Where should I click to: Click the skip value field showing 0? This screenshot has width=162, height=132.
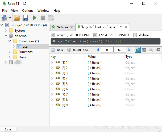pos(107,50)
